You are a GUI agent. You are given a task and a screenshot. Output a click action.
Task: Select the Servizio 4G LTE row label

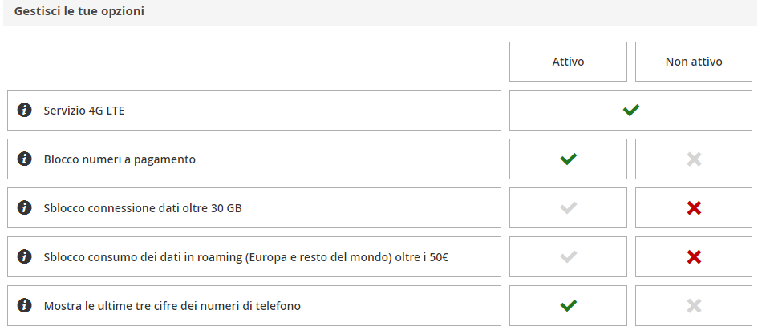(84, 111)
